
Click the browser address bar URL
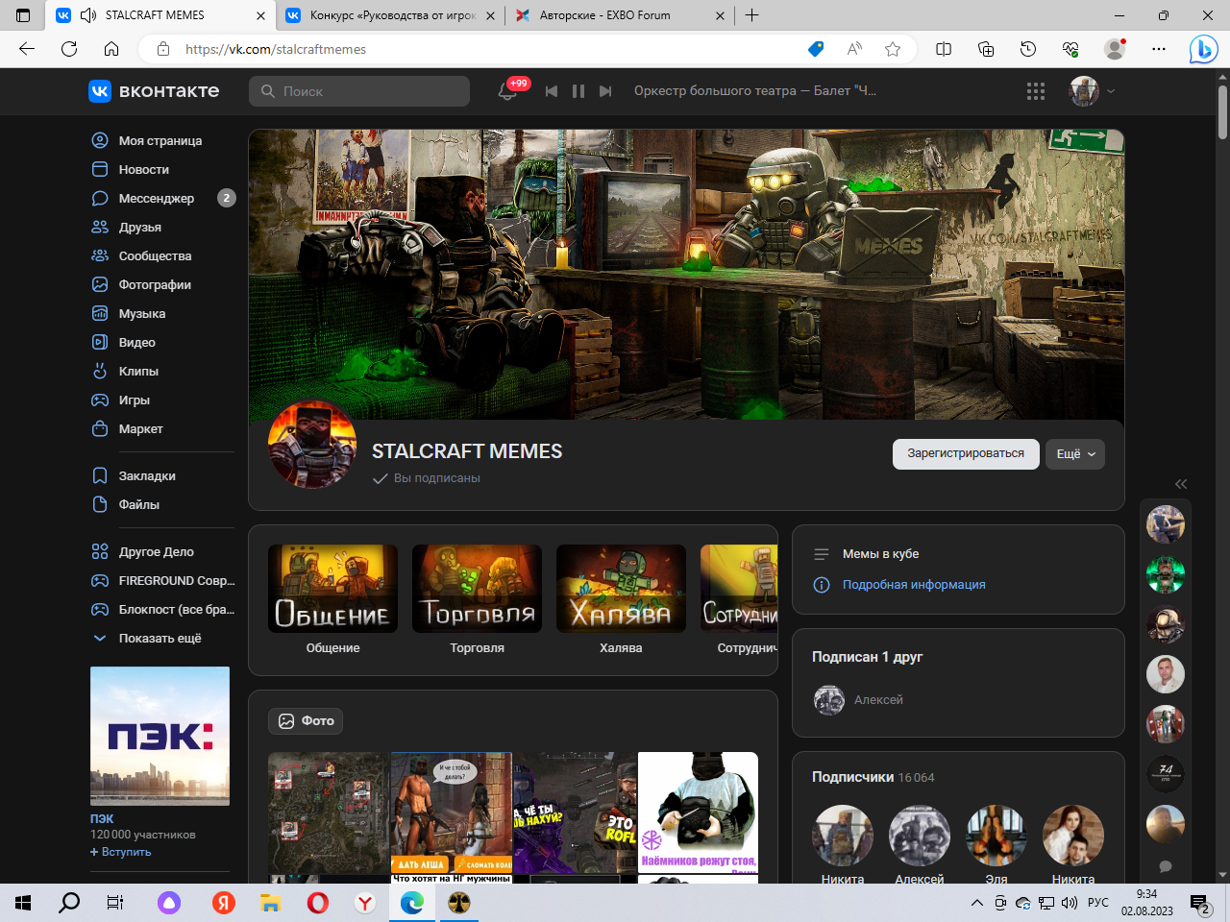click(276, 49)
